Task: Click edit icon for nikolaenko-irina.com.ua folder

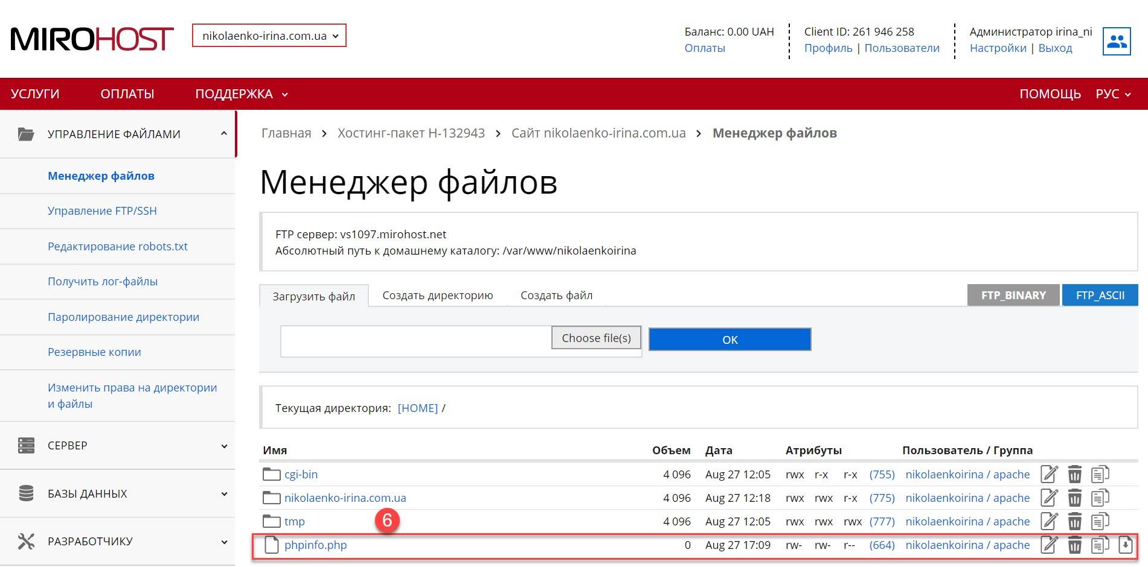Action: [1050, 498]
